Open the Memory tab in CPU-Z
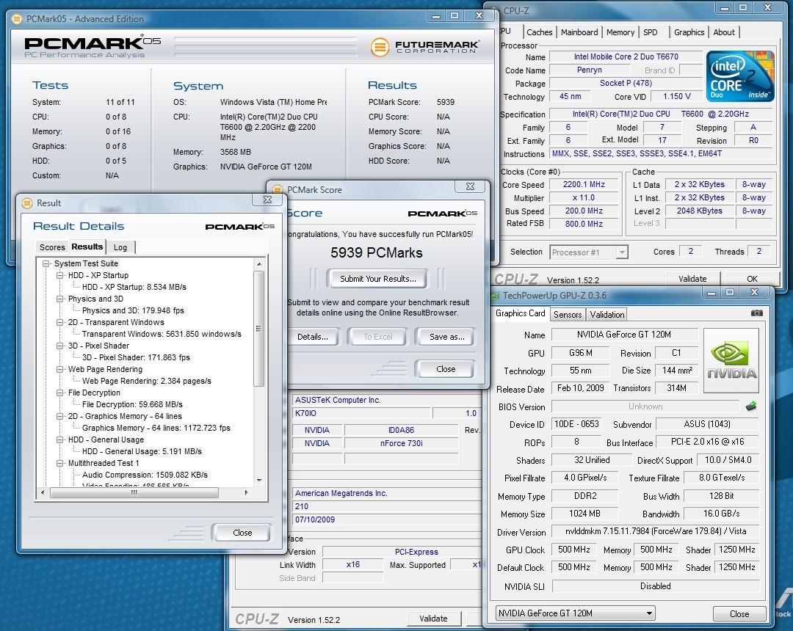793x631 pixels. coord(620,32)
